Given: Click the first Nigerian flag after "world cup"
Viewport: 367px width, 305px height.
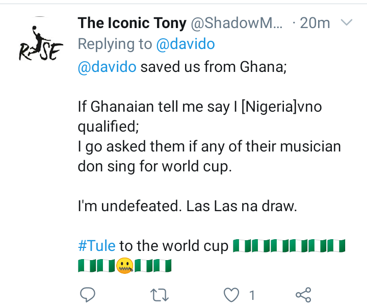Looking at the screenshot, I should pos(239,245).
